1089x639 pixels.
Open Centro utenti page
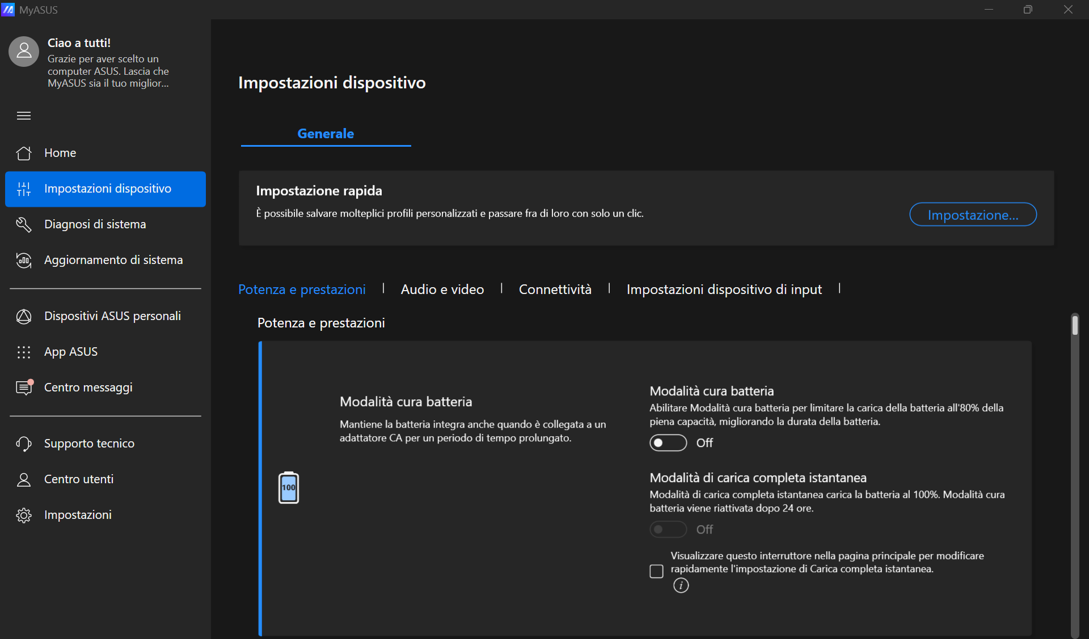105,479
